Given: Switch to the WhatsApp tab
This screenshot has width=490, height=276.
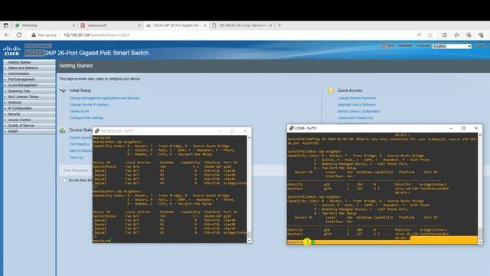Looking at the screenshot, I should click(44, 25).
